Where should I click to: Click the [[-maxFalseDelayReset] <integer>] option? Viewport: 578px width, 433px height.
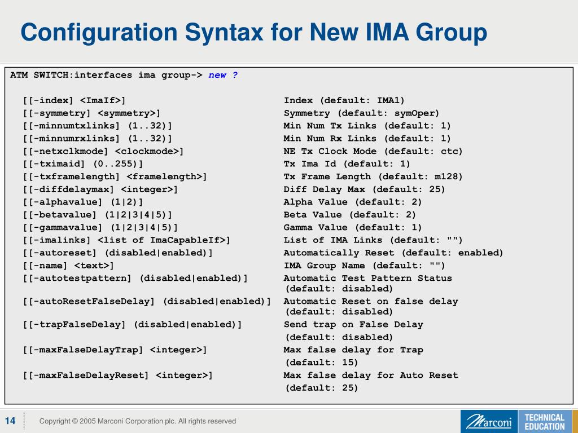click(x=117, y=375)
